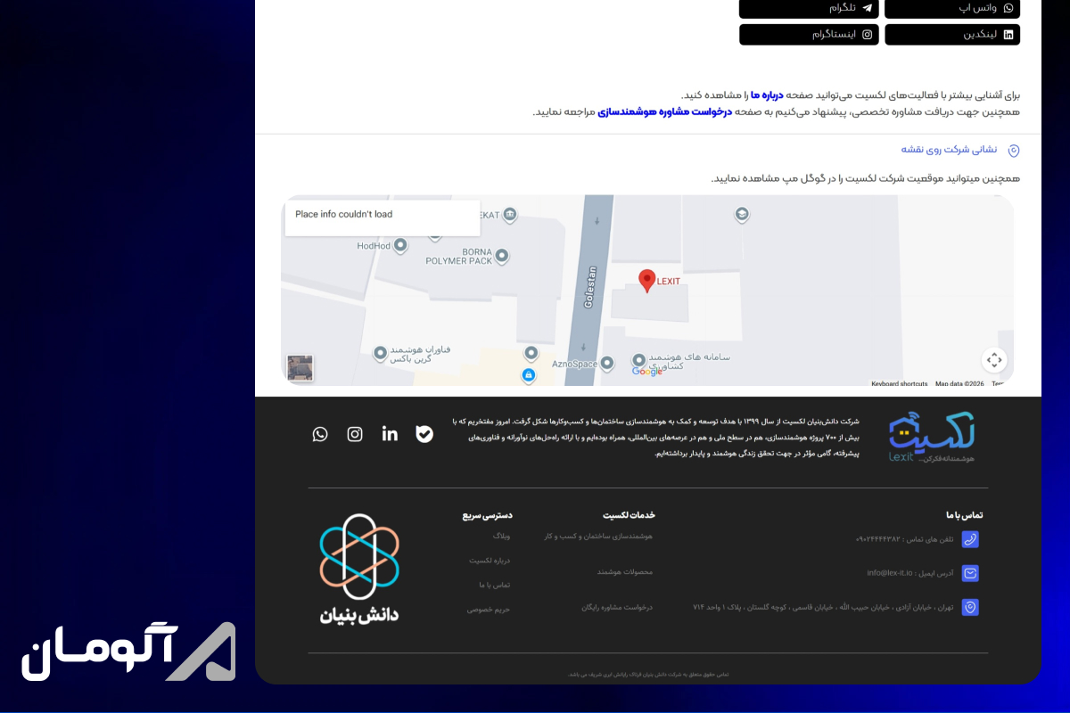Viewport: 1070px width, 713px height.
Task: Open the Instagram (اینستاگرام) contact button
Action: pyautogui.click(x=809, y=35)
